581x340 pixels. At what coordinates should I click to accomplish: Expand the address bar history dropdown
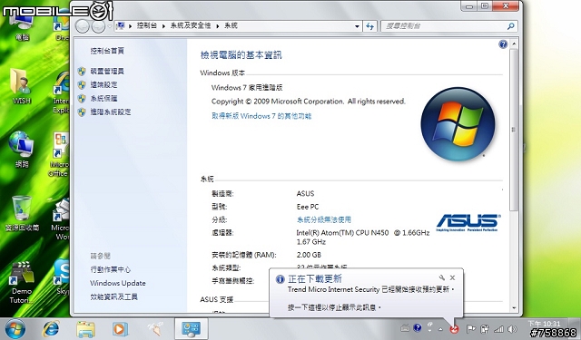[357, 26]
